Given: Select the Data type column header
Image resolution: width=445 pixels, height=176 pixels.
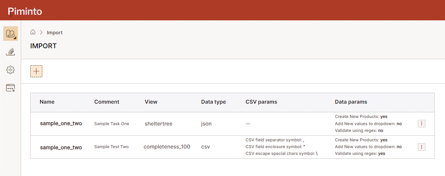Looking at the screenshot, I should [x=213, y=102].
